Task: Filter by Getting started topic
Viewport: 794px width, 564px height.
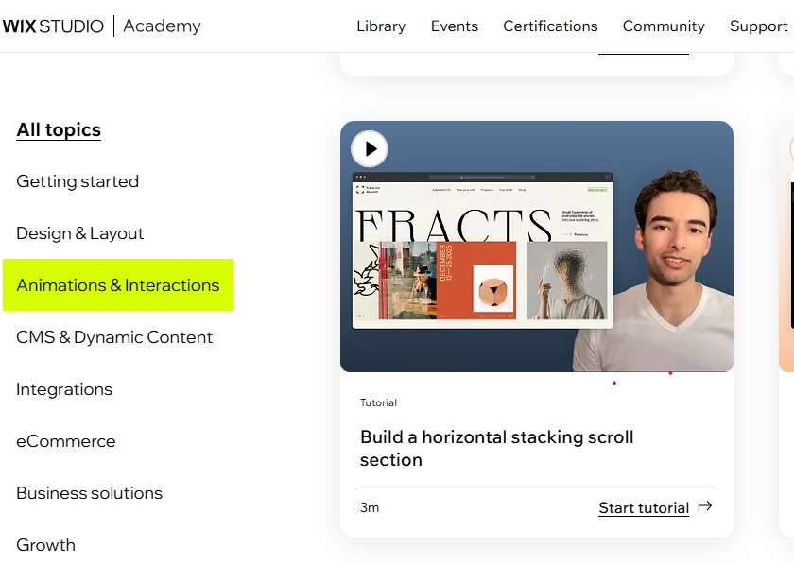Action: coord(78,181)
